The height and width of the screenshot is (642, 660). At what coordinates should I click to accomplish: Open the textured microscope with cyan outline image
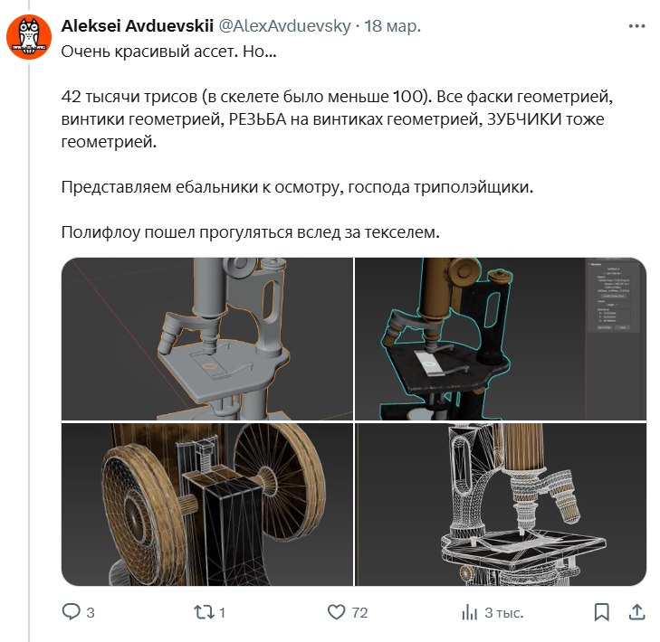click(501, 339)
